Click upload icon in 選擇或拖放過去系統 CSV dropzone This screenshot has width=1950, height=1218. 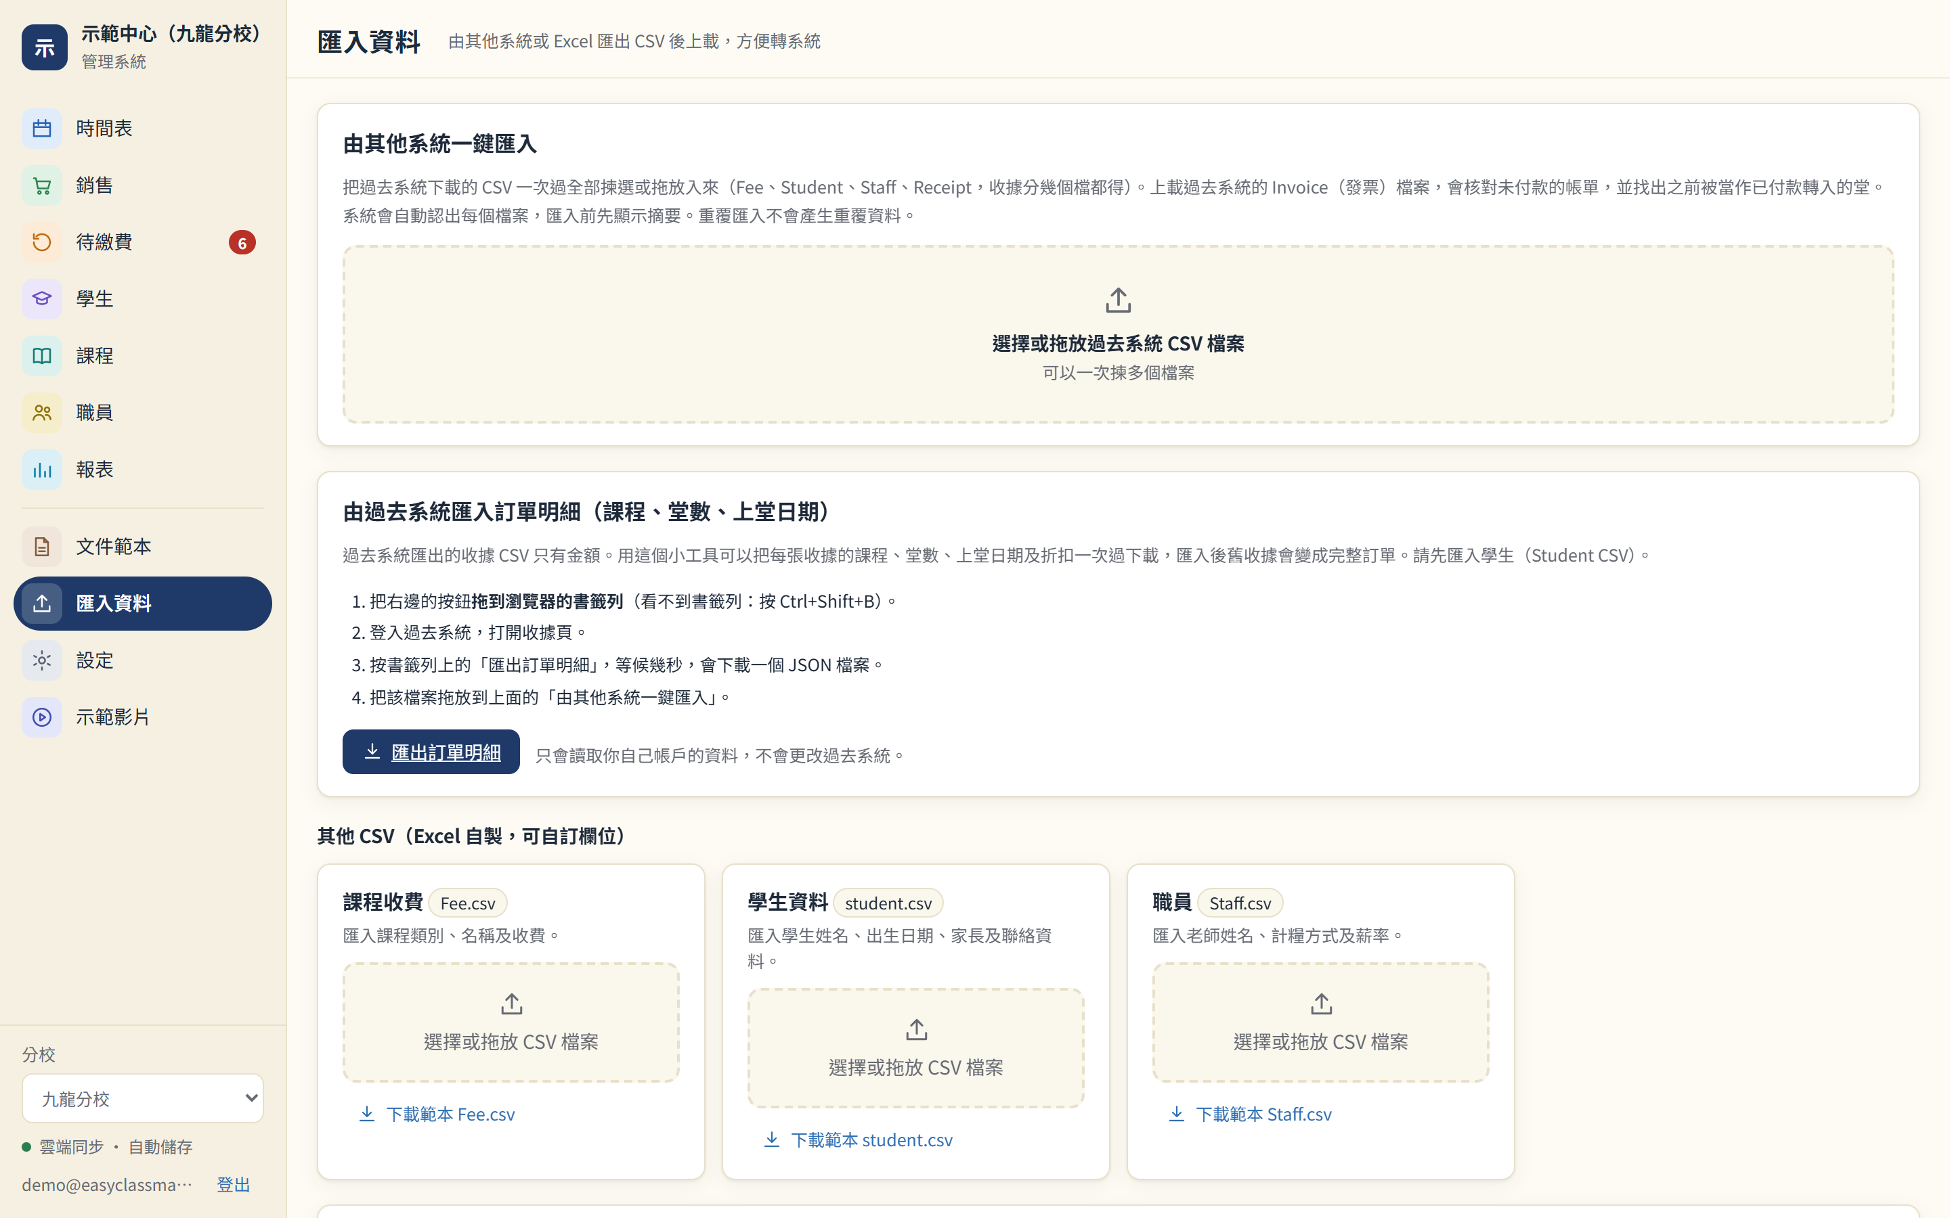coord(1119,300)
